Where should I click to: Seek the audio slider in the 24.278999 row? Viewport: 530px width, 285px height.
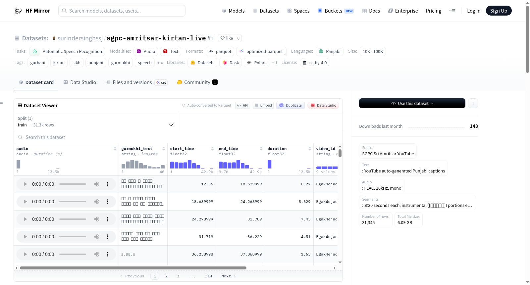[x=73, y=219]
